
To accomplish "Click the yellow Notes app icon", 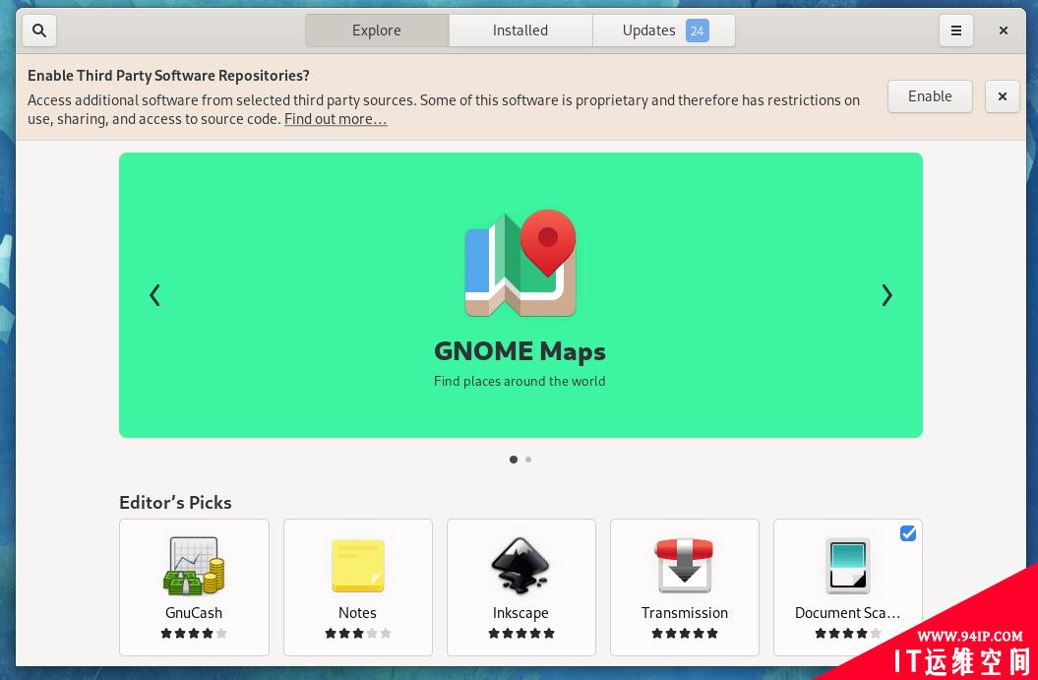I will [357, 566].
